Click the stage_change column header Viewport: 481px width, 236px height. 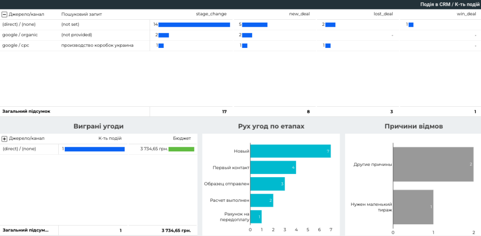coord(211,14)
